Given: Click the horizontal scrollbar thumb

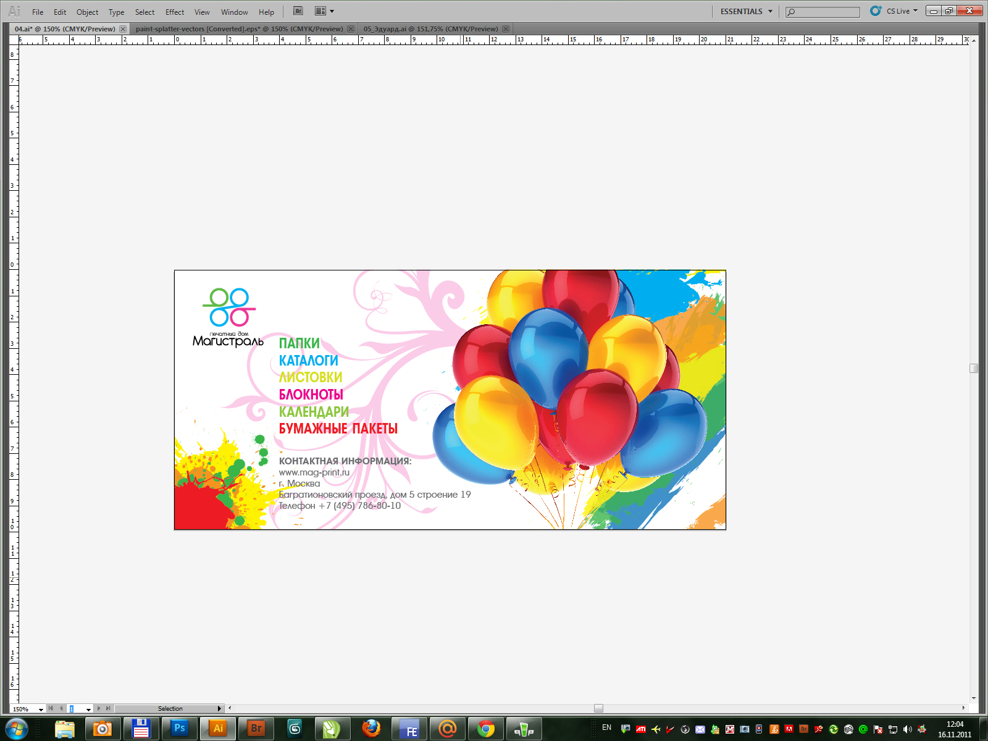Looking at the screenshot, I should (598, 708).
